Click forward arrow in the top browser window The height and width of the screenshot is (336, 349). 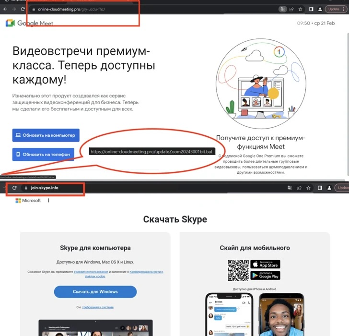(x=13, y=9)
